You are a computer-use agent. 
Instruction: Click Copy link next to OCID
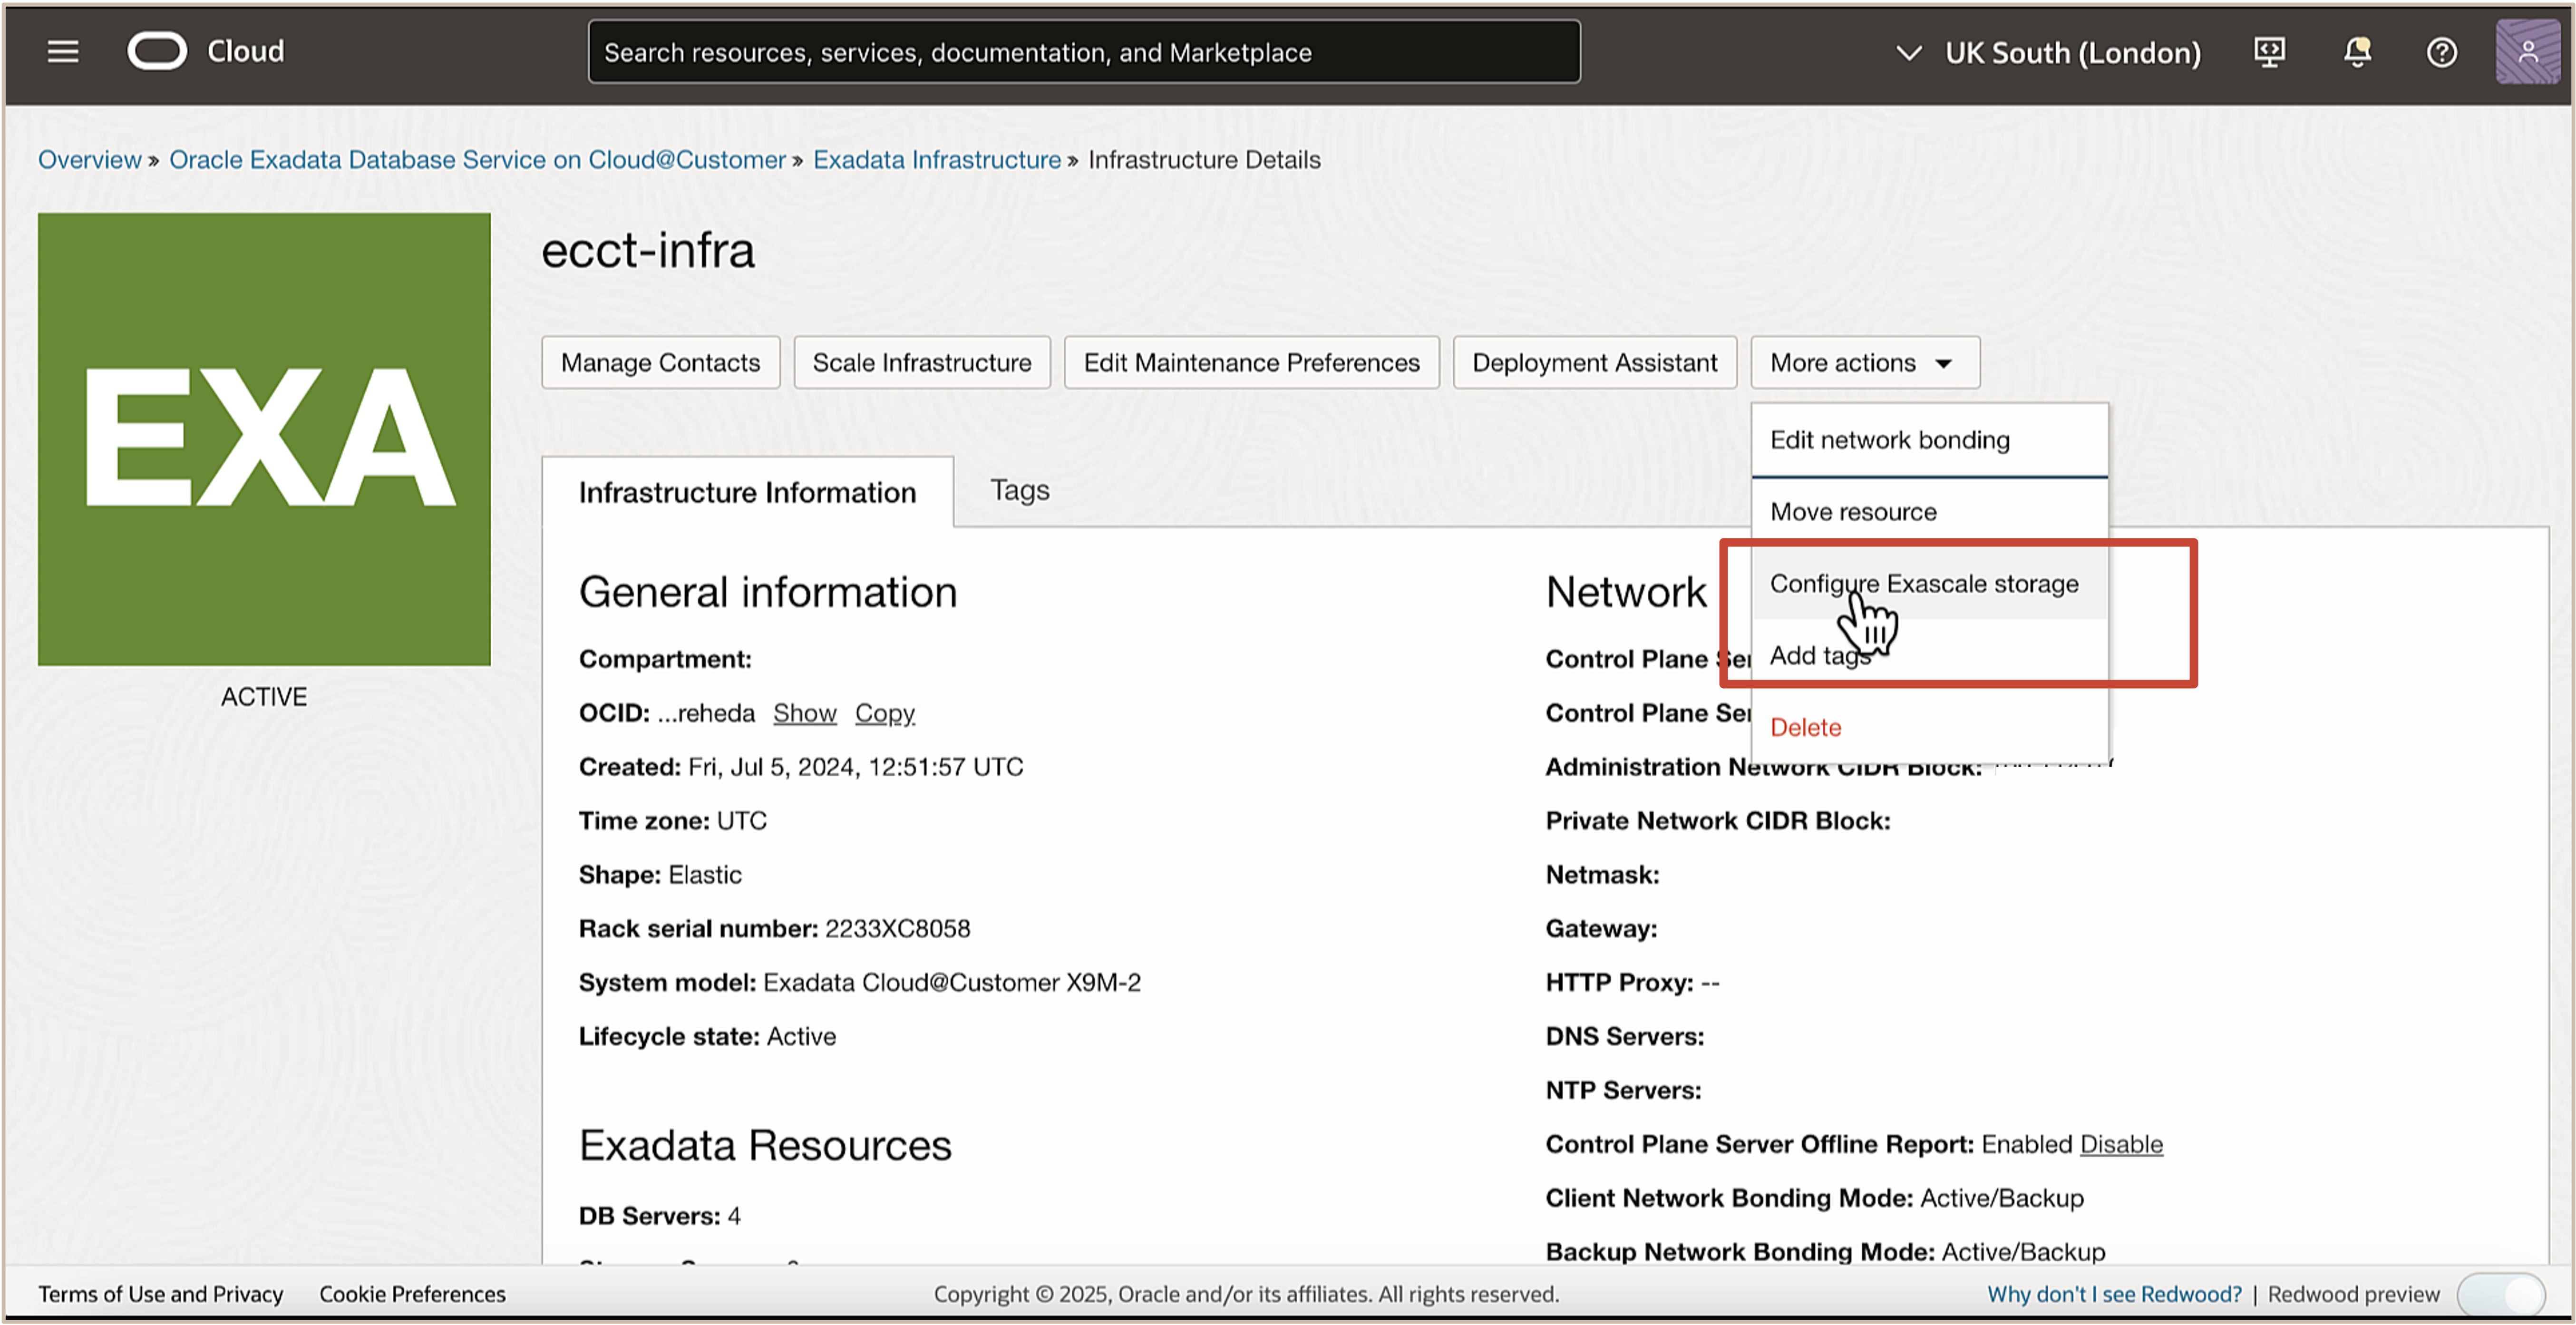(x=884, y=713)
